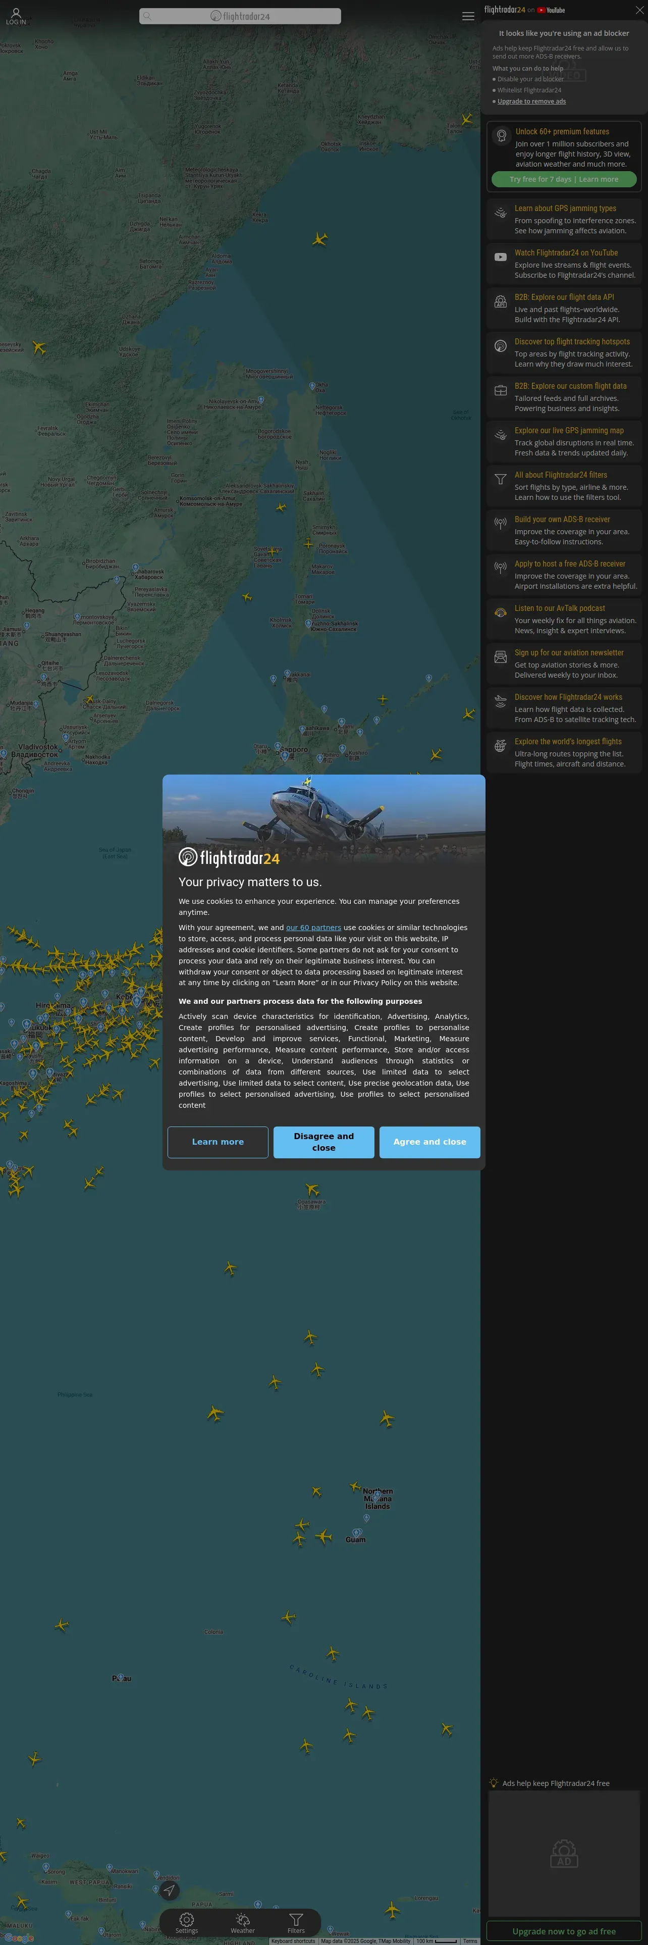This screenshot has width=648, height=1945.
Task: Open 'All about Flightradar24 filters'
Action: point(561,475)
